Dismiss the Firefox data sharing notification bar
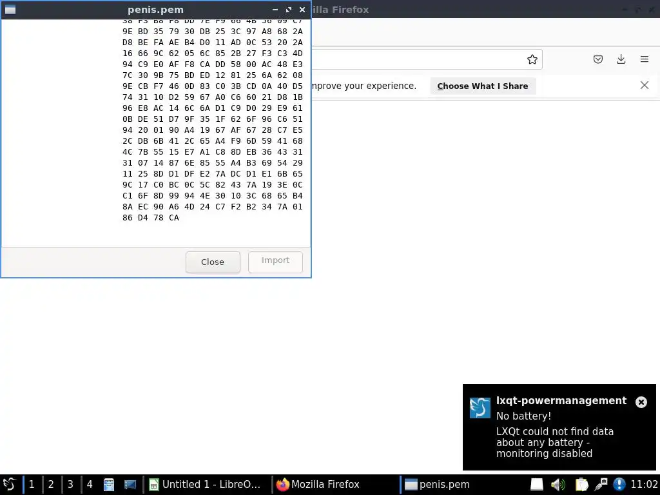The width and height of the screenshot is (660, 495). (644, 86)
